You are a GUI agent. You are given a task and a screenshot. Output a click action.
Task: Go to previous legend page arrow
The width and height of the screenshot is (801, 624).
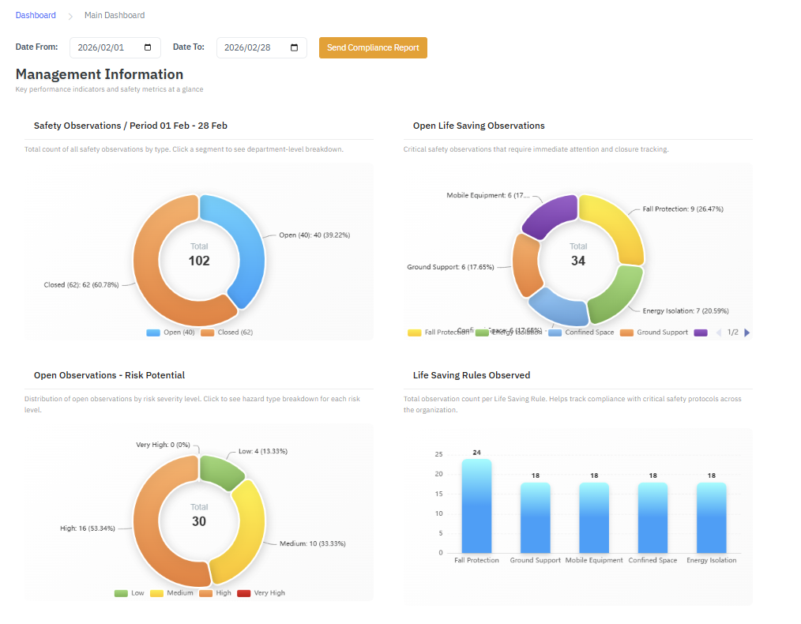[x=719, y=333]
